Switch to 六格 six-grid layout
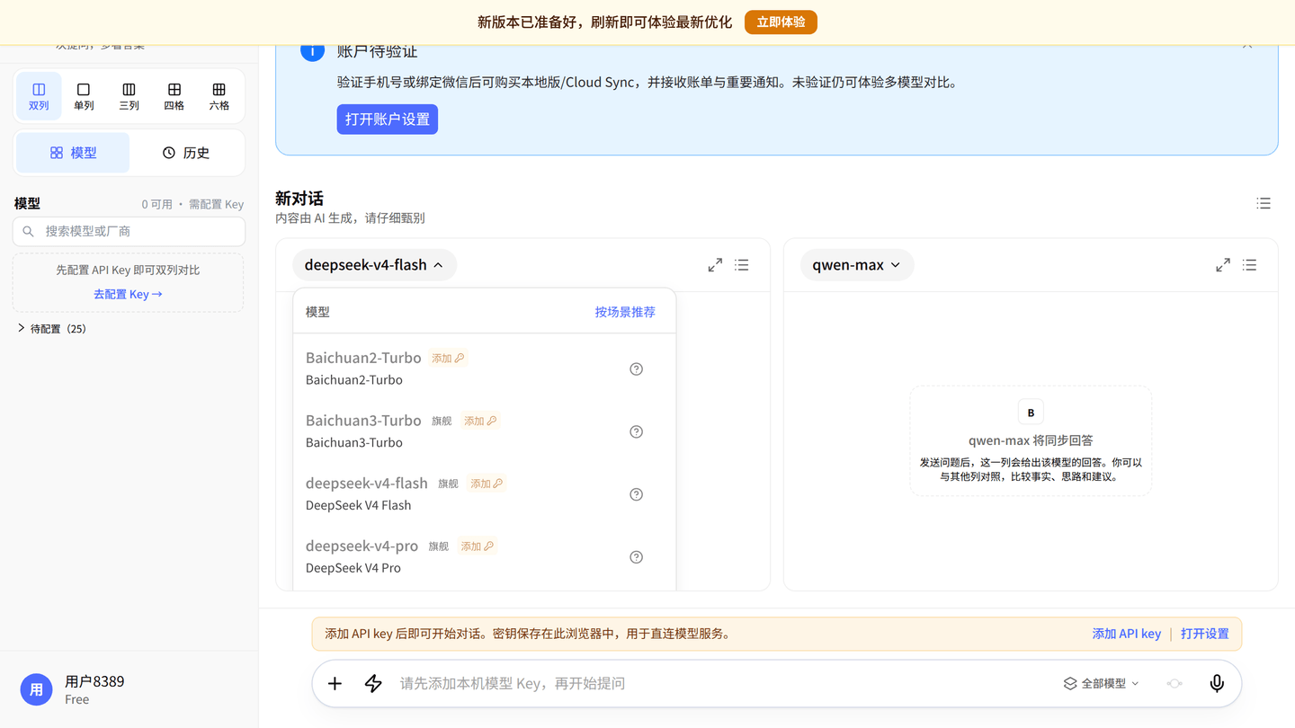This screenshot has height=728, width=1295. [219, 96]
